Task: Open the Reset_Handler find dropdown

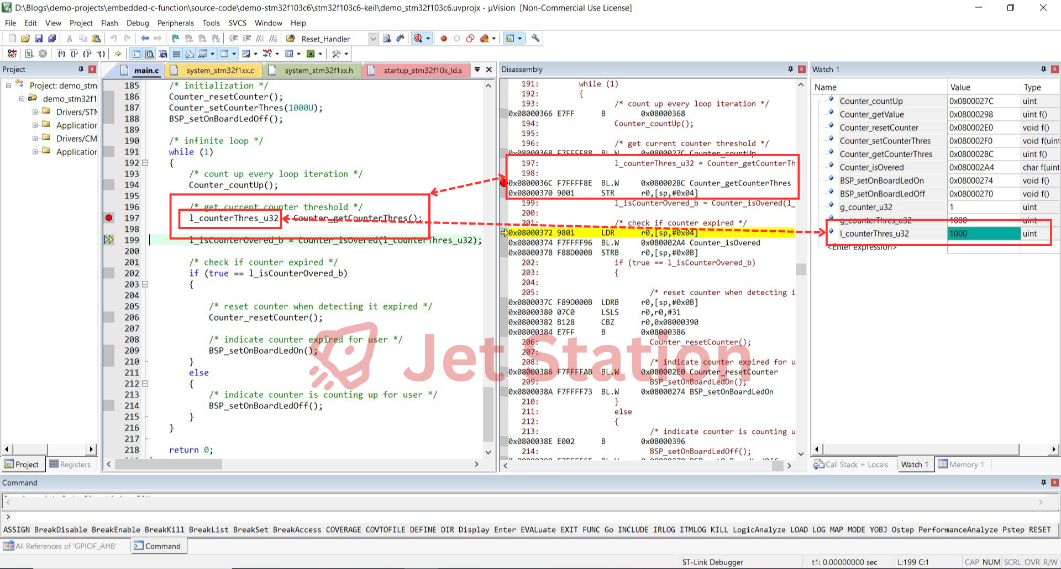Action: [x=373, y=39]
